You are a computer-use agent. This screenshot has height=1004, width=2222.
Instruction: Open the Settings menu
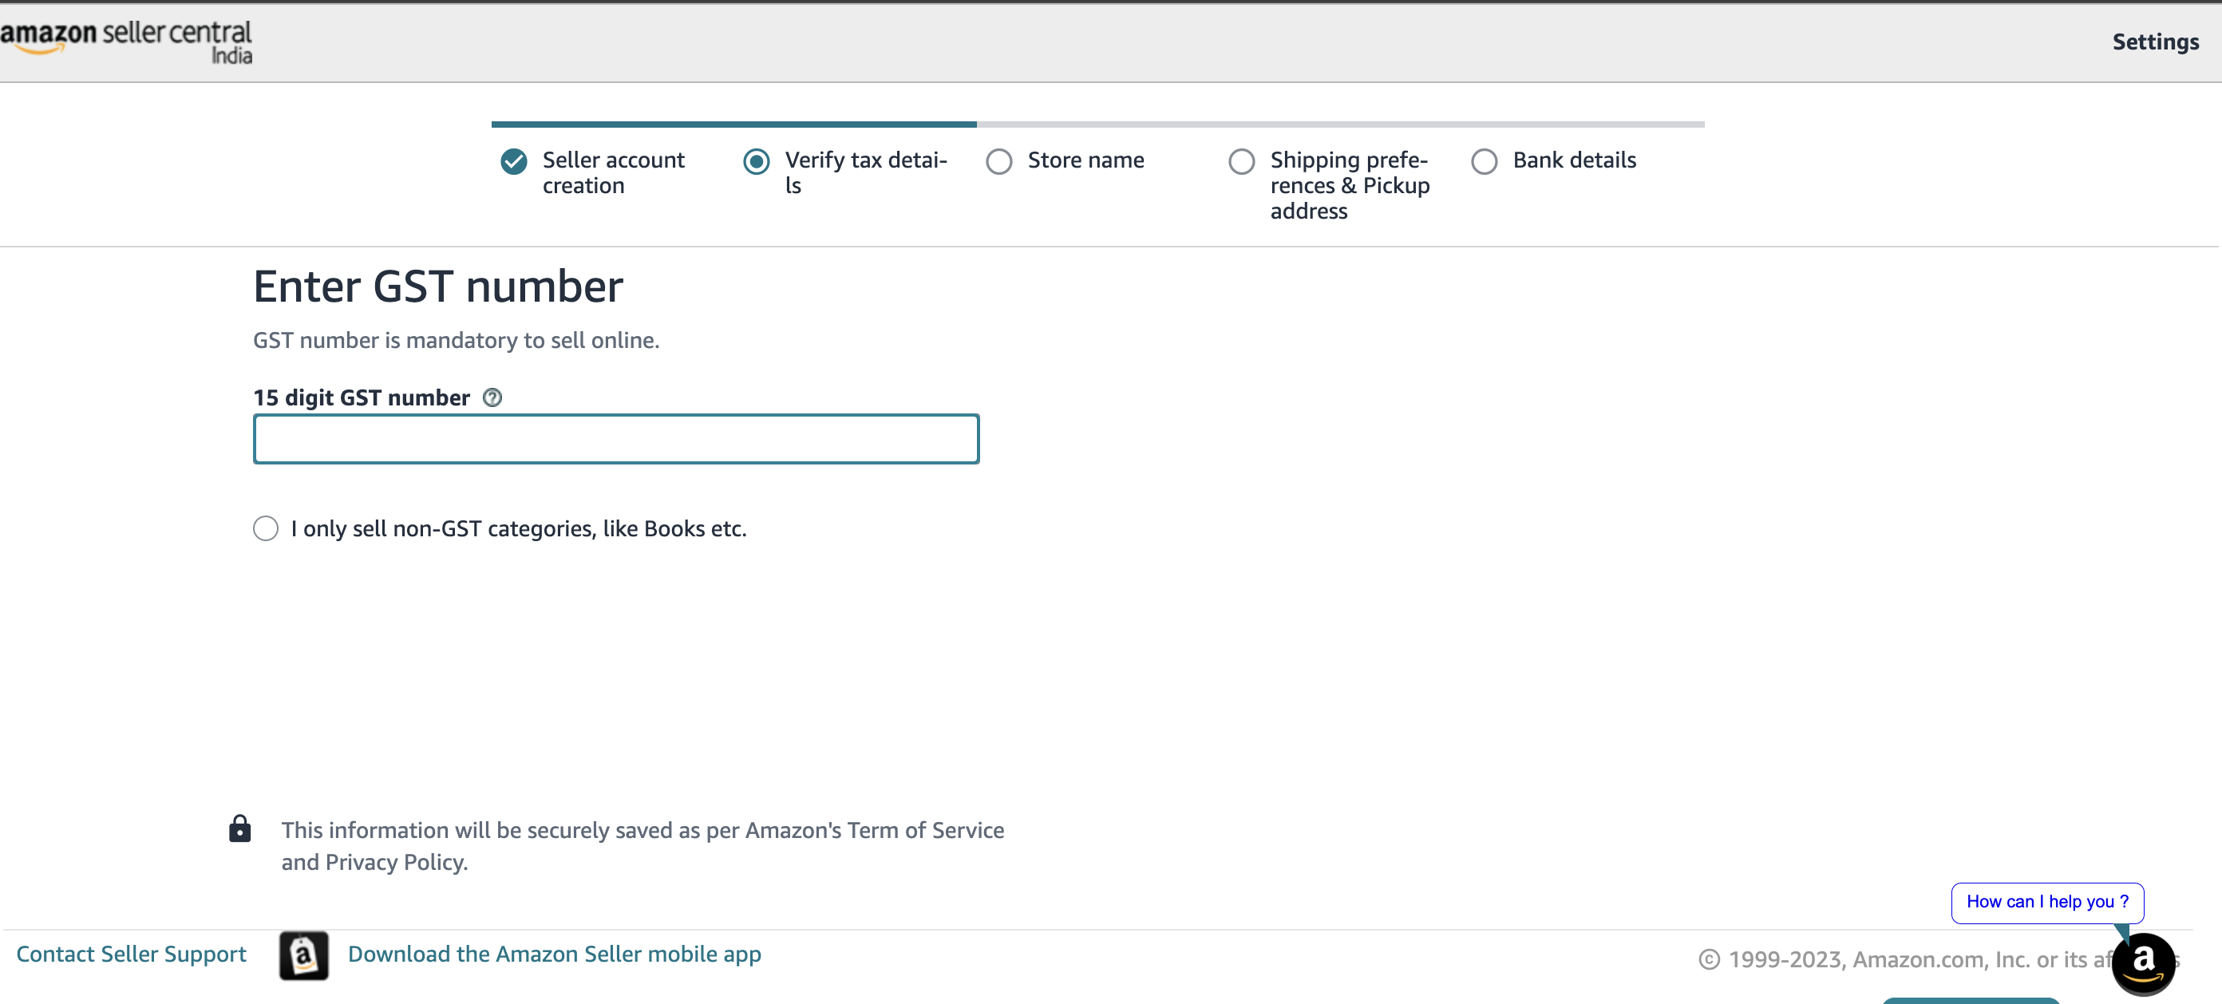click(x=2155, y=42)
